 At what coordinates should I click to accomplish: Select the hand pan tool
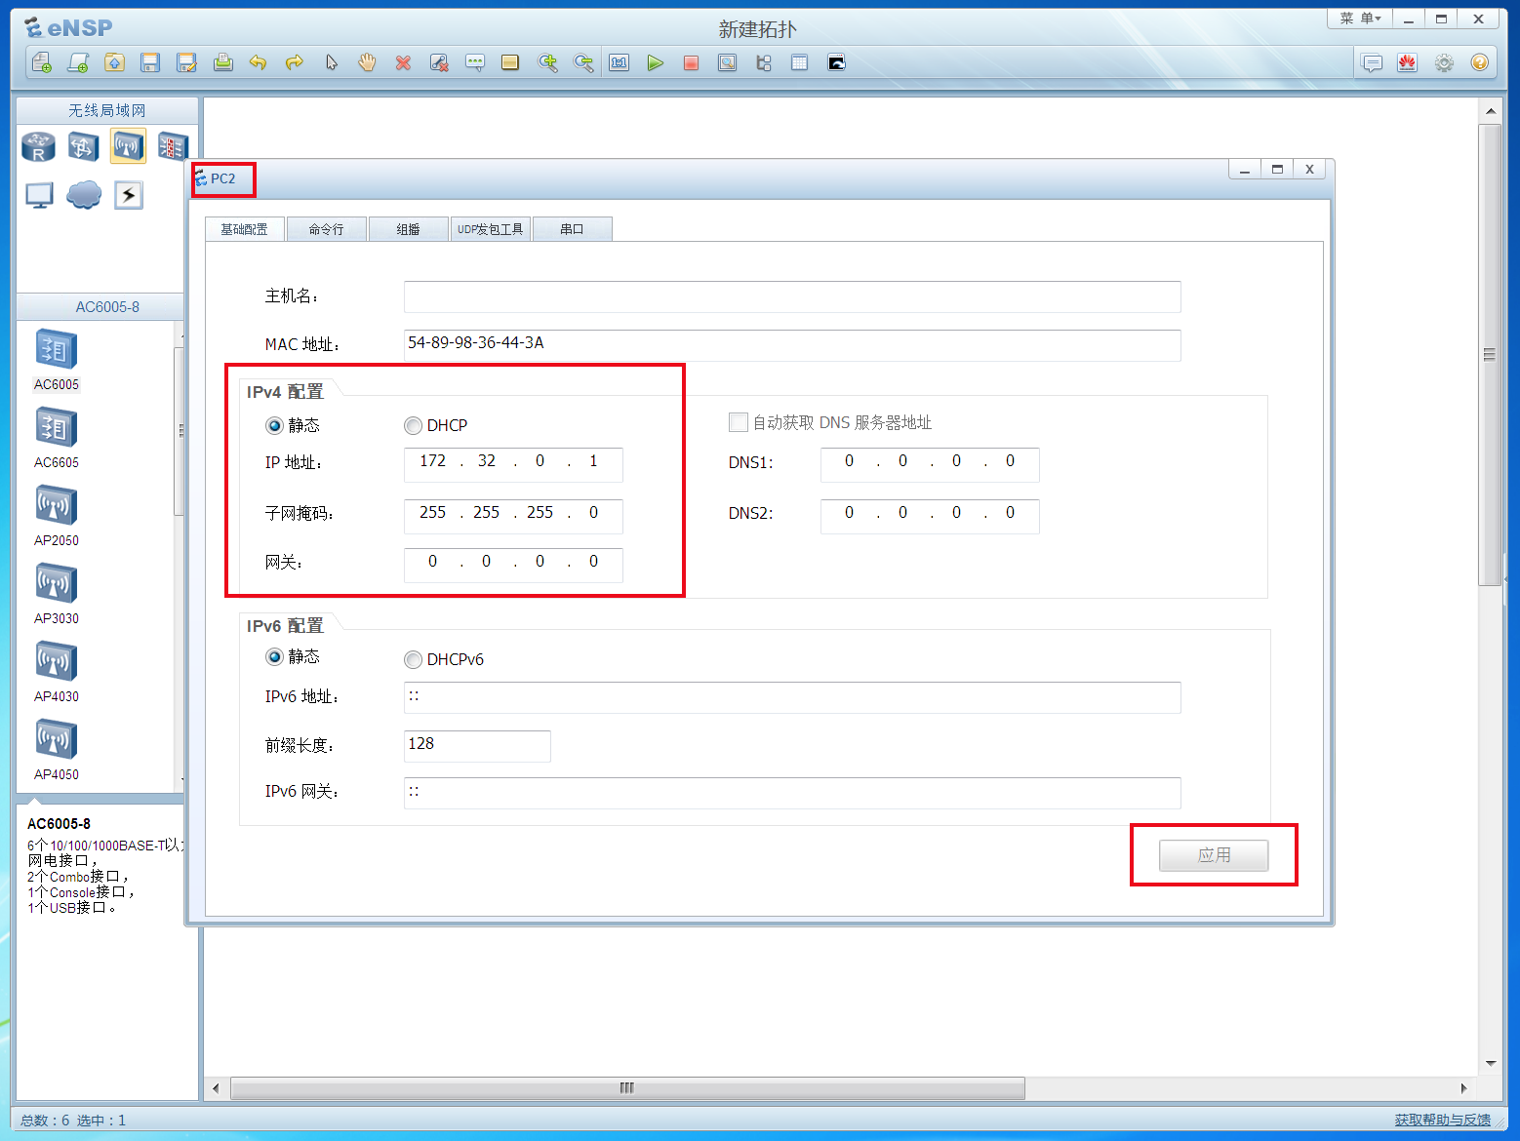[x=367, y=63]
